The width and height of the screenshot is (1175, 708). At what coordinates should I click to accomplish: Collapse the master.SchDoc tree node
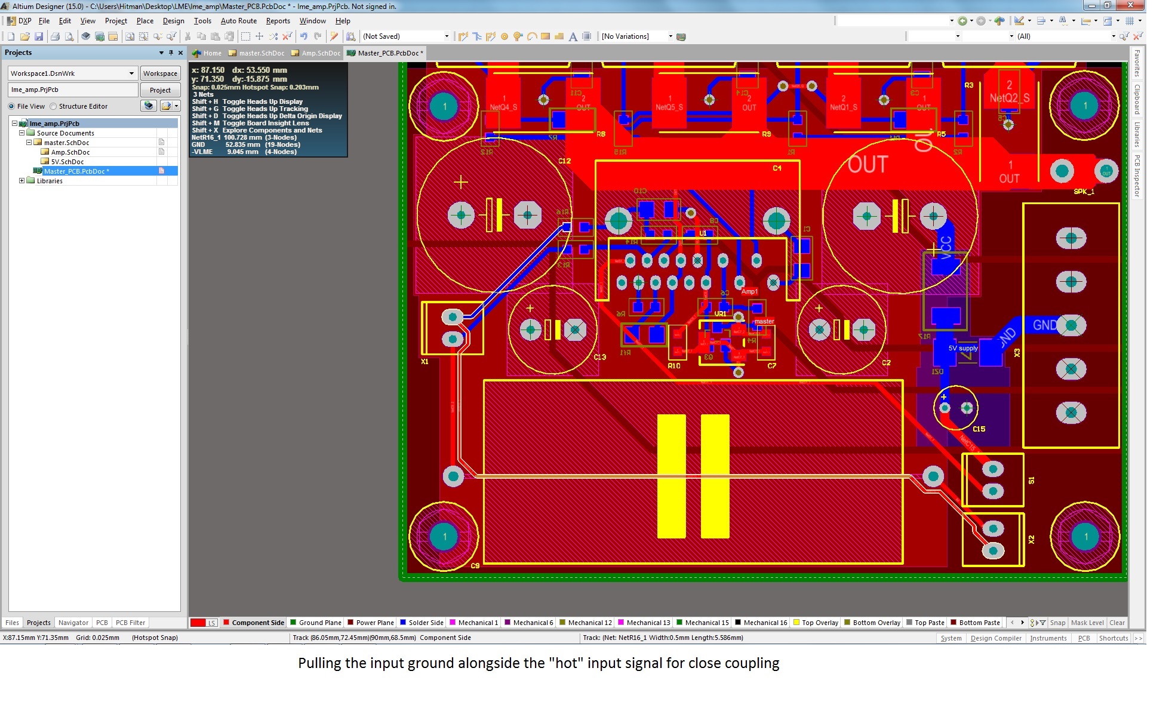tap(29, 143)
